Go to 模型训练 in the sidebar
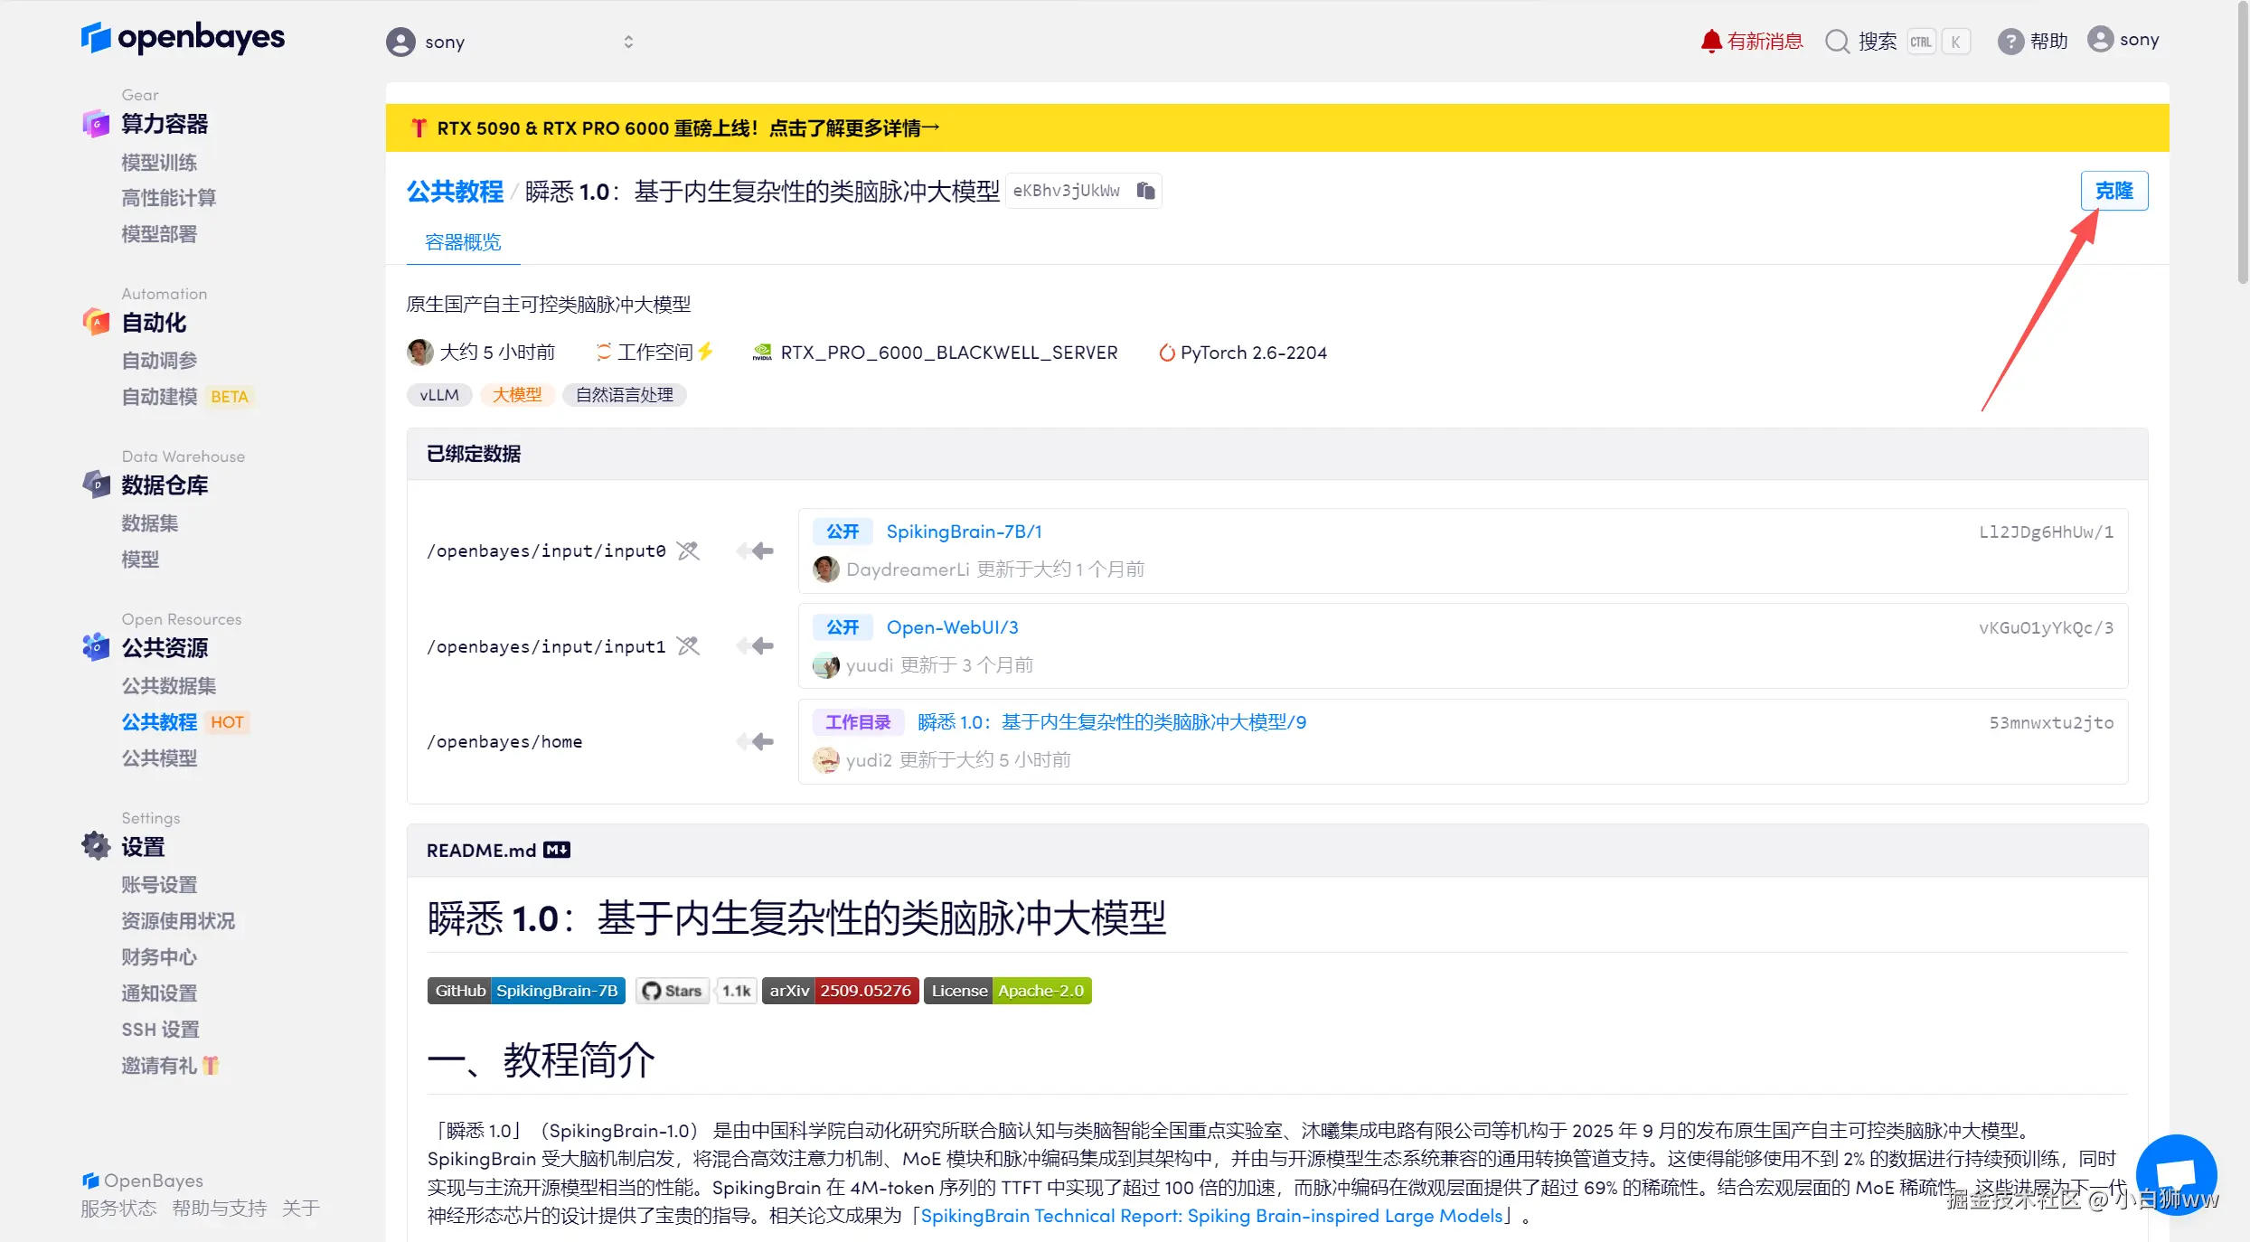 click(x=159, y=163)
